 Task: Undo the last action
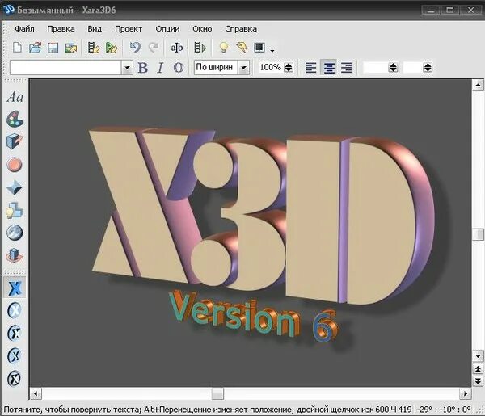[x=135, y=48]
